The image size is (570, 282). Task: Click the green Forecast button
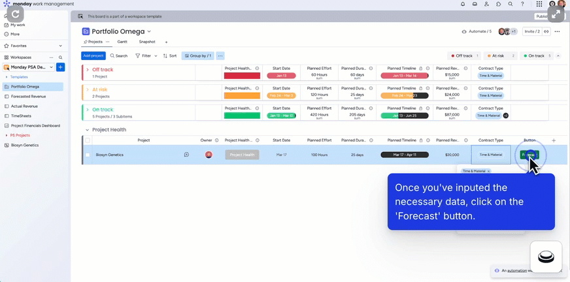[x=528, y=155]
